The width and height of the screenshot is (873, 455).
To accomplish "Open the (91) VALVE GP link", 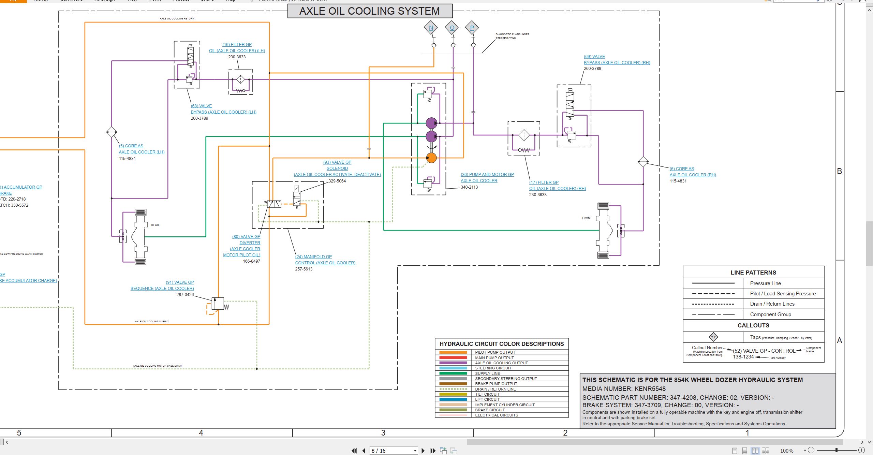I will [x=180, y=282].
